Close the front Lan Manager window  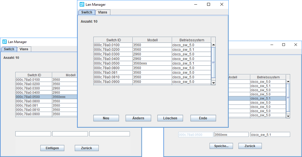[222, 5]
